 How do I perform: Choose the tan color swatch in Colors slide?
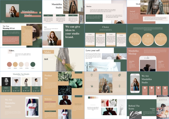[x=15, y=64]
